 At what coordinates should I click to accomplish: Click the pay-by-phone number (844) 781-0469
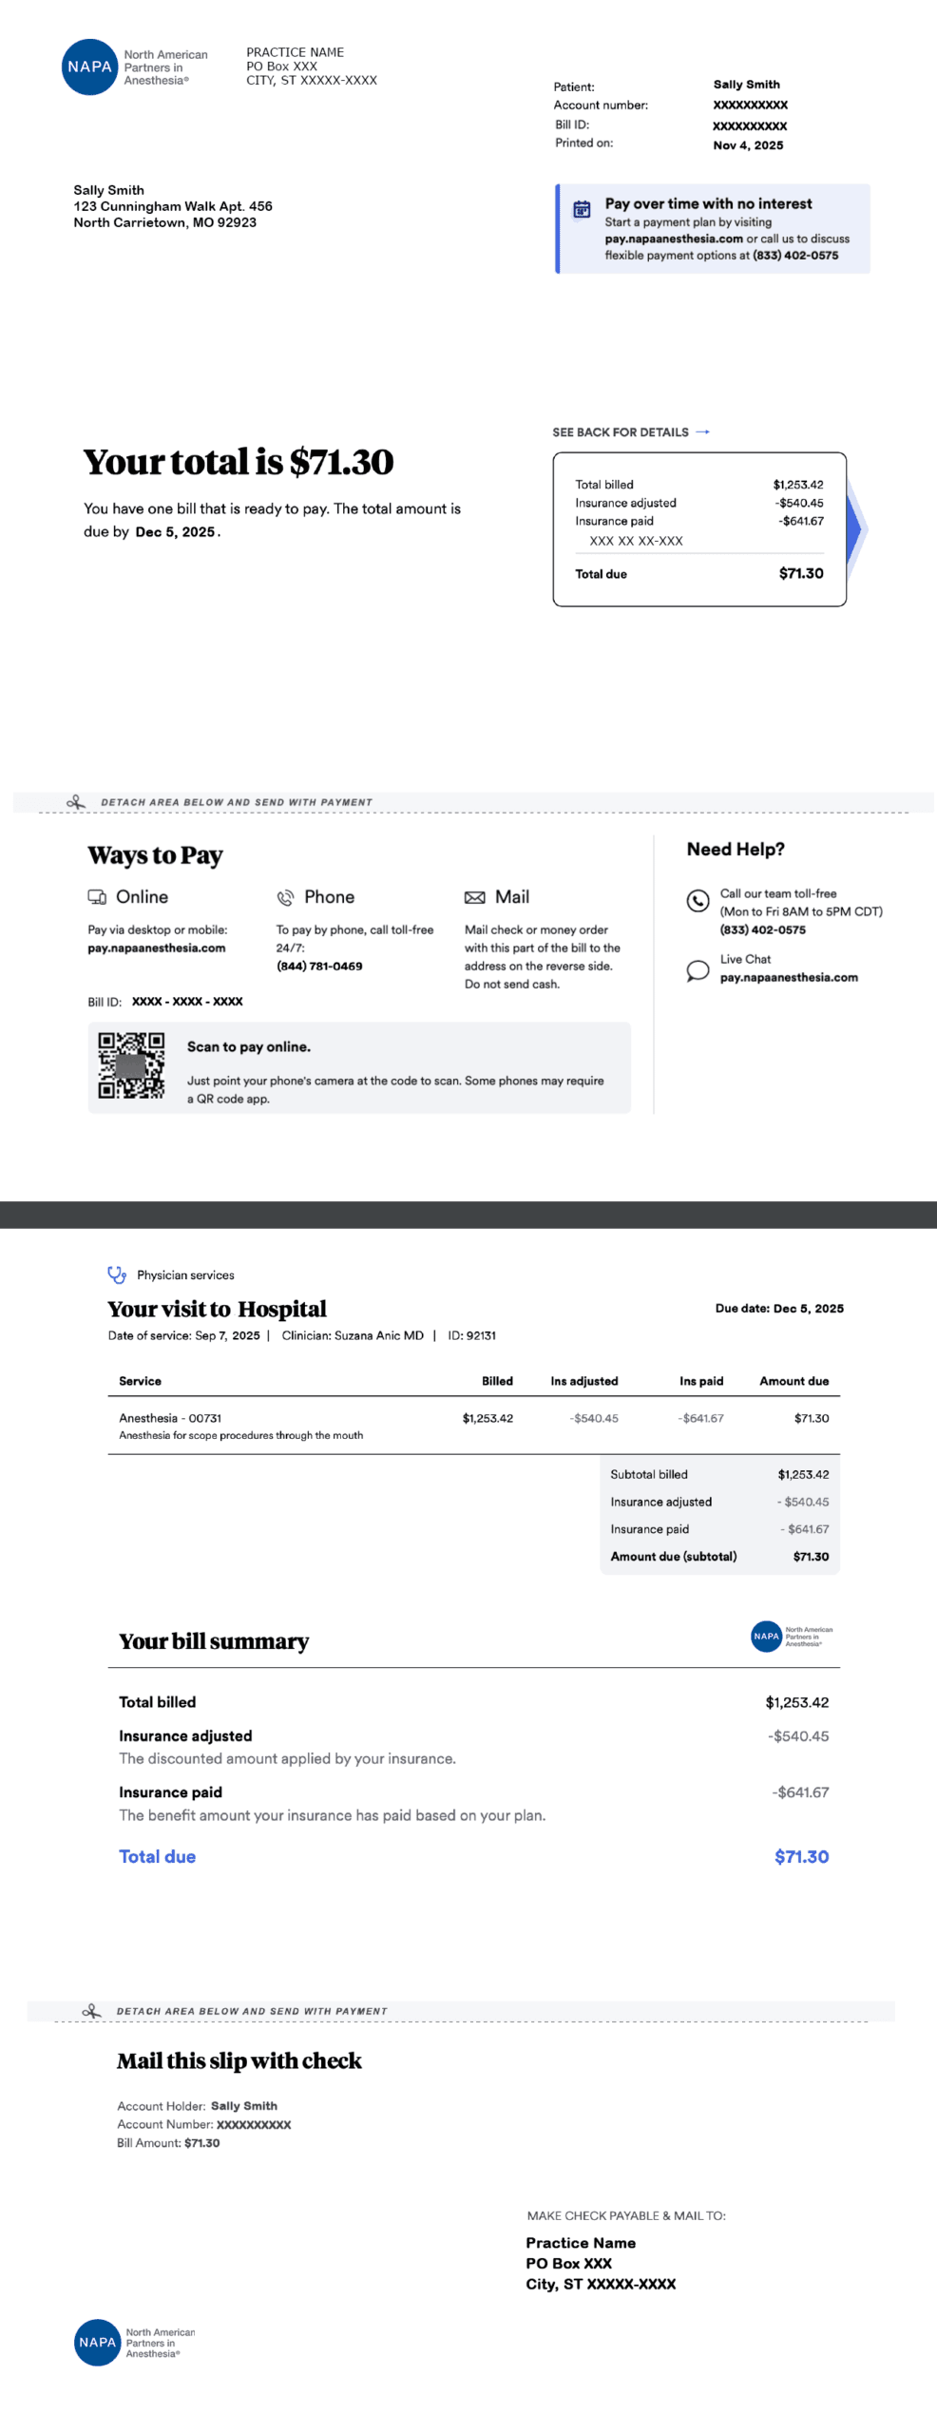(319, 966)
